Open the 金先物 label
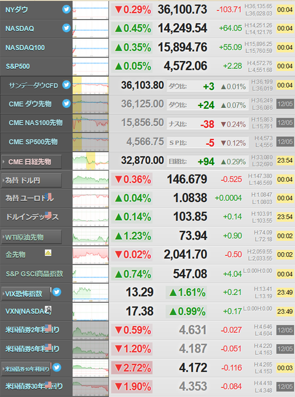The height and width of the screenshot is (397, 295). click(x=15, y=255)
